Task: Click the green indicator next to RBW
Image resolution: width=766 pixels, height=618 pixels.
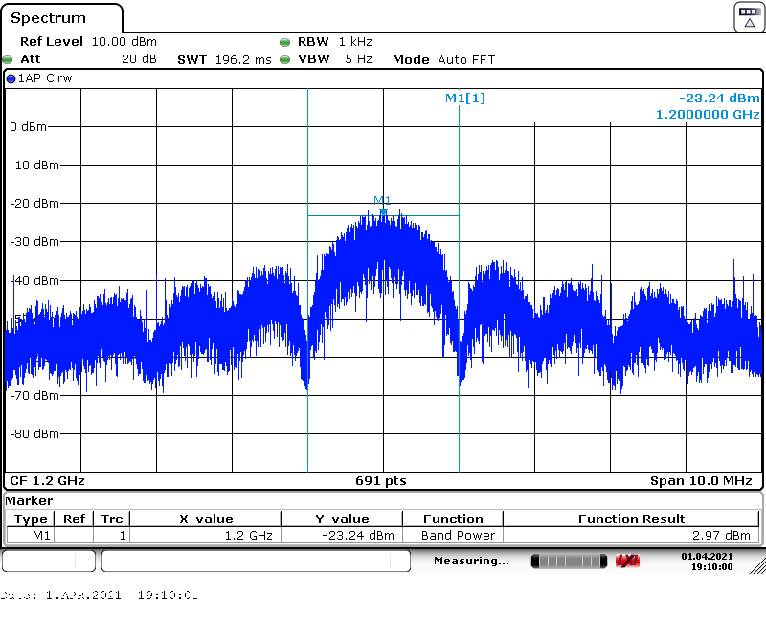Action: [285, 43]
